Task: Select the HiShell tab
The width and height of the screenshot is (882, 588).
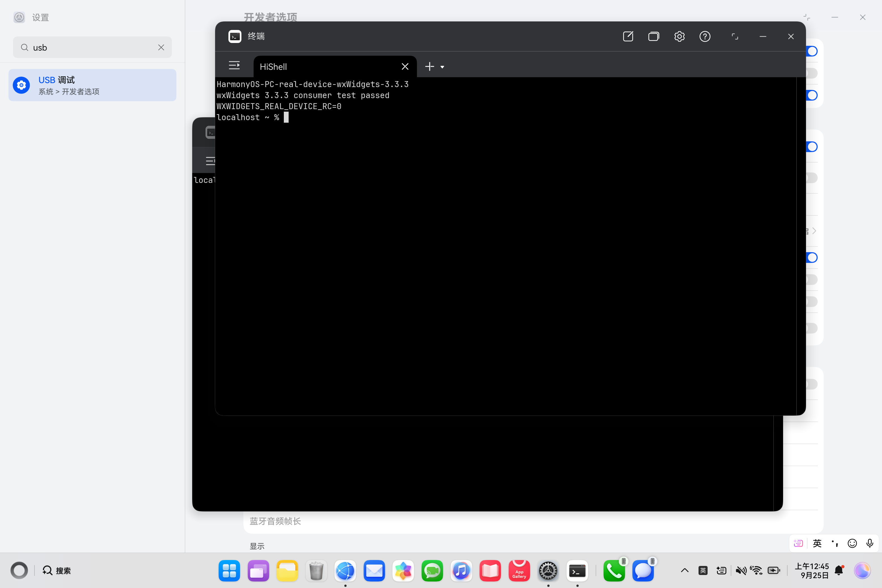Action: [x=335, y=67]
